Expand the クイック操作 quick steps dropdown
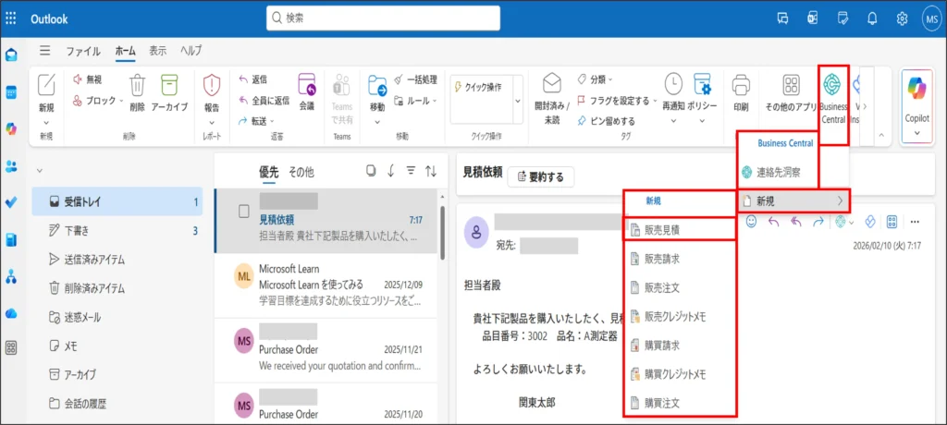947x425 pixels. 517,100
